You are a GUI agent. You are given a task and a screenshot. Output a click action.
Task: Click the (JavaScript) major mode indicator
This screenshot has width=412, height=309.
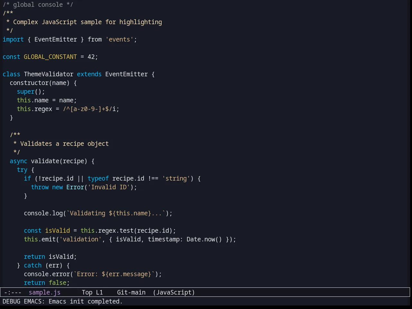point(174,292)
